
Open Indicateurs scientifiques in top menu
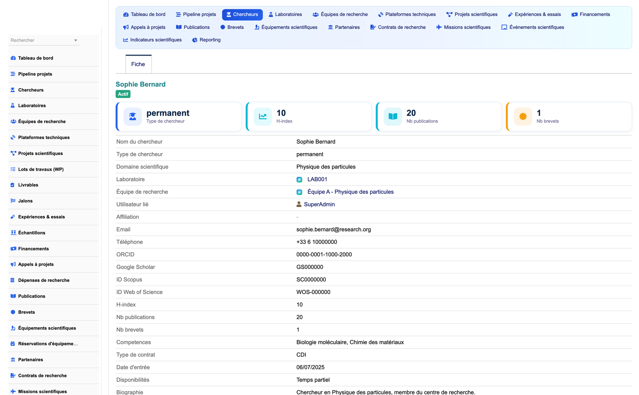tap(152, 40)
